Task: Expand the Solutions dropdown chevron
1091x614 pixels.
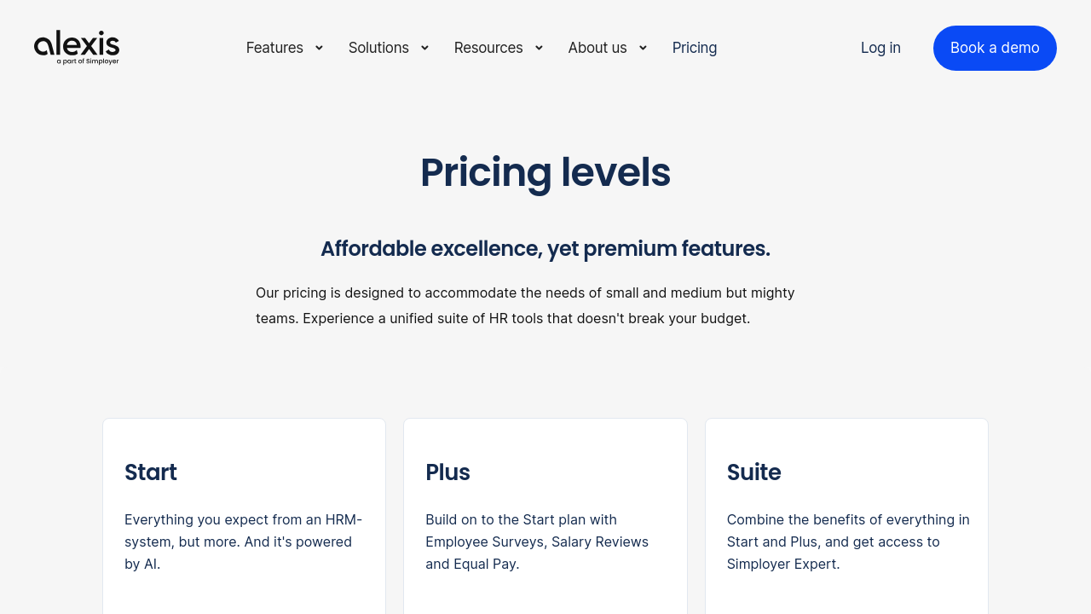Action: (x=424, y=48)
